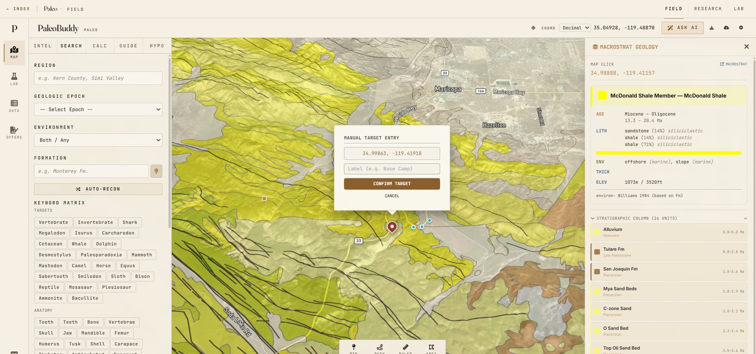The image size is (756, 354).
Task: Click the target Label input field
Action: (x=392, y=169)
